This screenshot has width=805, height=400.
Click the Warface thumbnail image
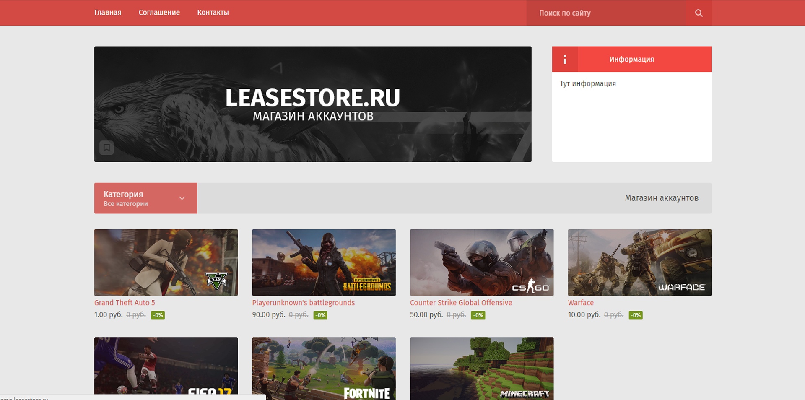(x=639, y=262)
